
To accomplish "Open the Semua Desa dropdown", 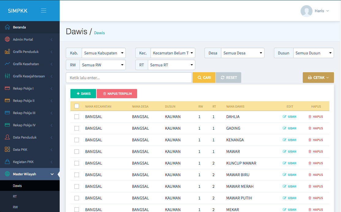I will point(242,53).
